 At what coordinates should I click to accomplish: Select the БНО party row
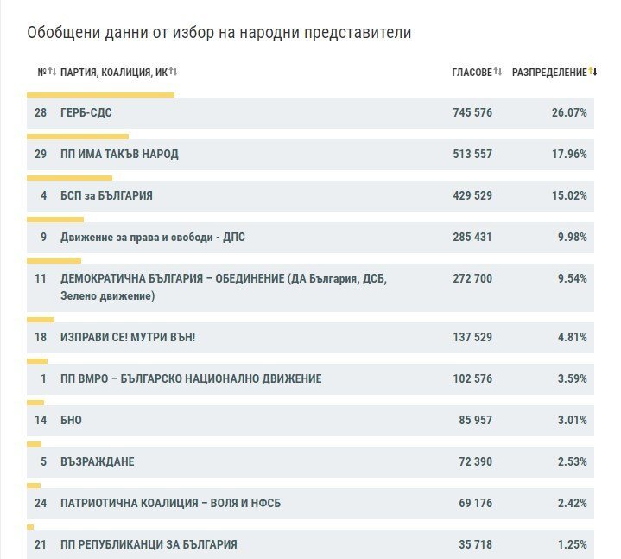click(x=311, y=421)
